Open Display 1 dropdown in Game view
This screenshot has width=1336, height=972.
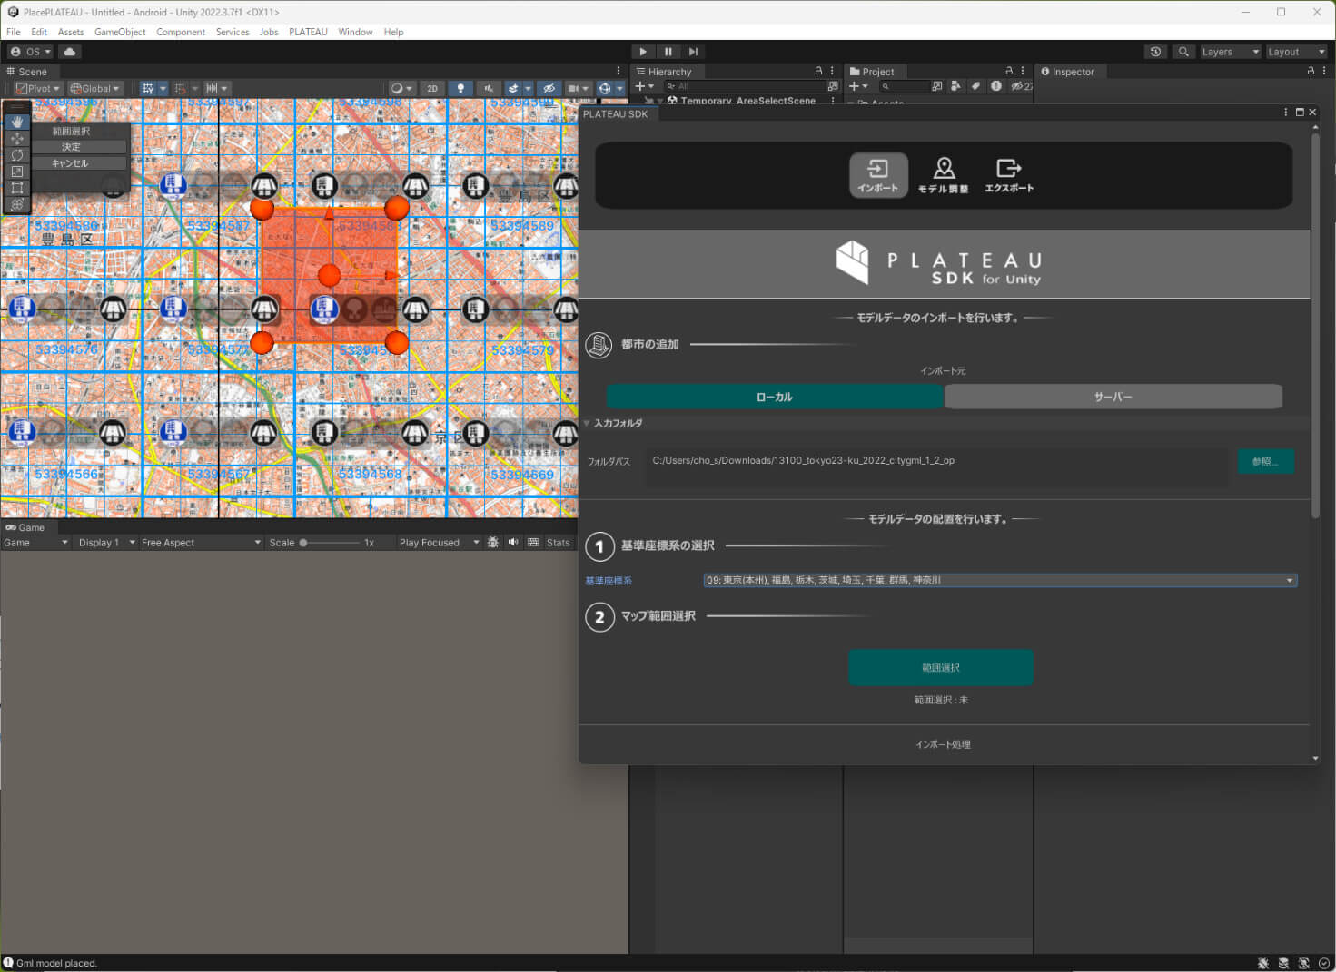(106, 543)
